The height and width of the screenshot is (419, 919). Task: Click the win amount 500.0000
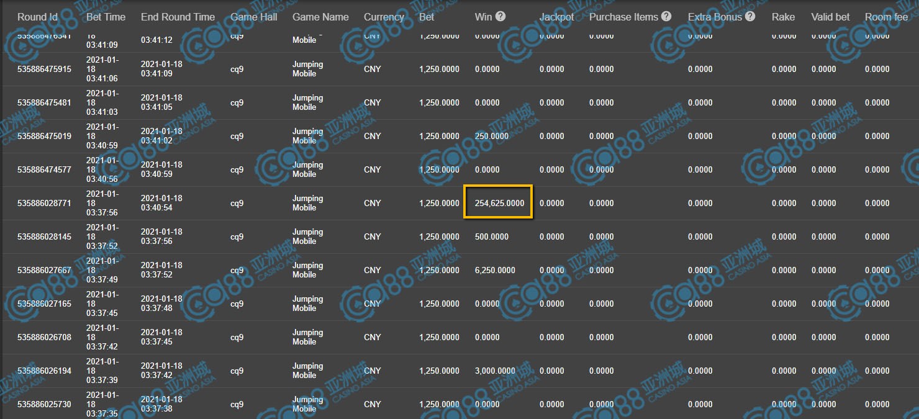[491, 237]
